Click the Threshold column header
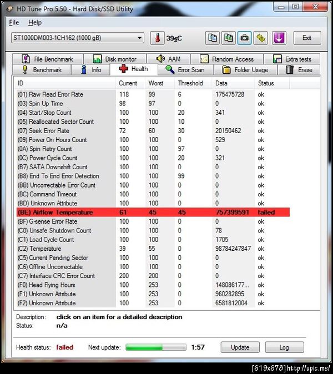Screen dimensions: 333x374 click(x=194, y=83)
